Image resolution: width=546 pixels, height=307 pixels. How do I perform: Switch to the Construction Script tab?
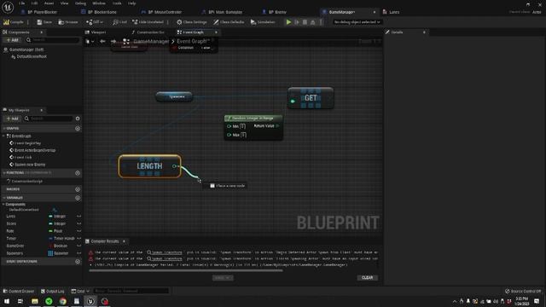[150, 32]
